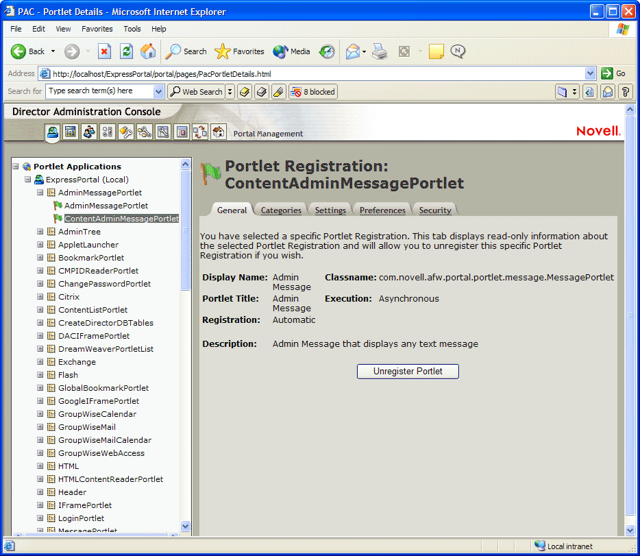Expand the Citrix node

(x=40, y=297)
